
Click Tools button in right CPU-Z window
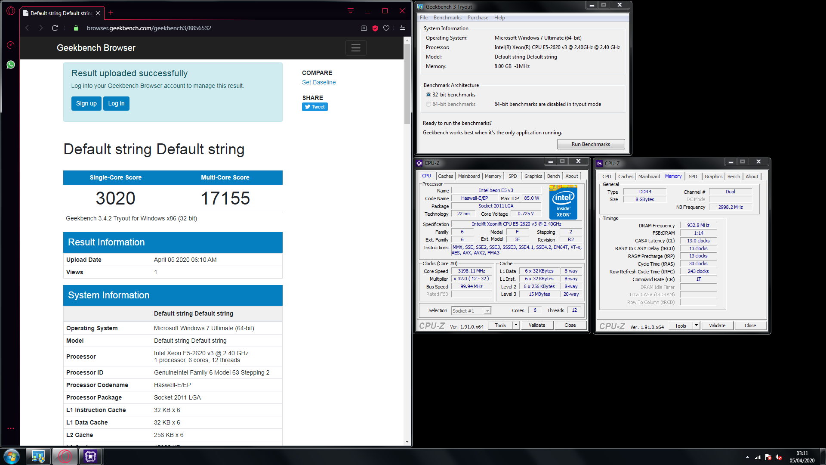(681, 326)
